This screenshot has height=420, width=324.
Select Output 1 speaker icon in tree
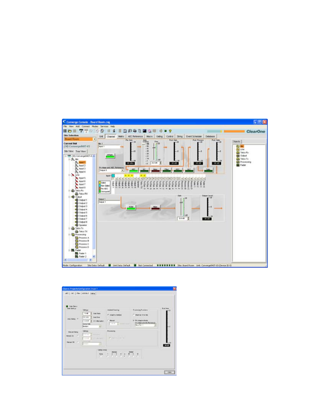[77, 200]
